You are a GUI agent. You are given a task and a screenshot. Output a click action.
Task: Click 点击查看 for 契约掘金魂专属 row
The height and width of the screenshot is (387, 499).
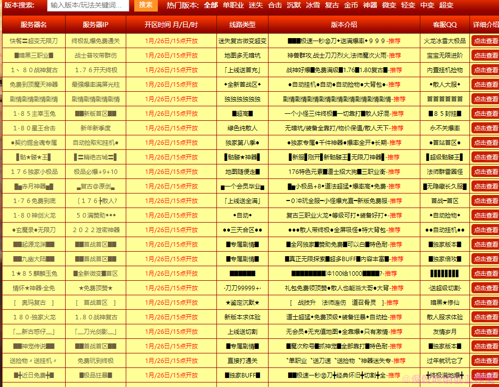coord(485,143)
